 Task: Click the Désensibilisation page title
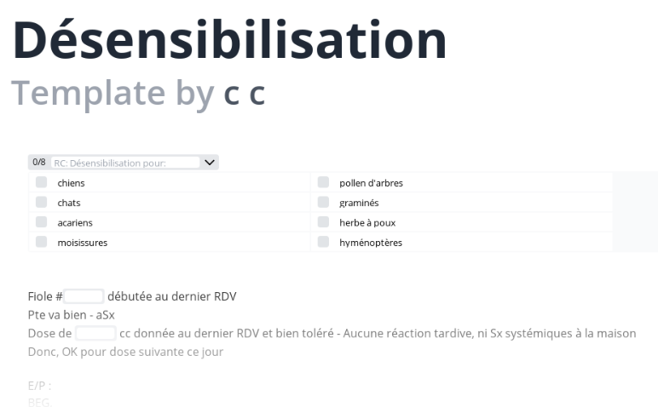[x=229, y=39]
